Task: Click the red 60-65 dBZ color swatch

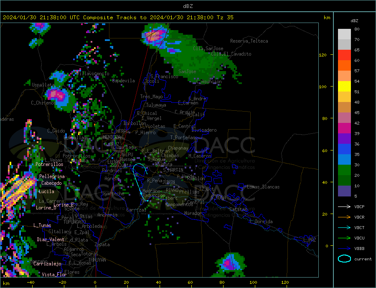Action: tap(344, 55)
